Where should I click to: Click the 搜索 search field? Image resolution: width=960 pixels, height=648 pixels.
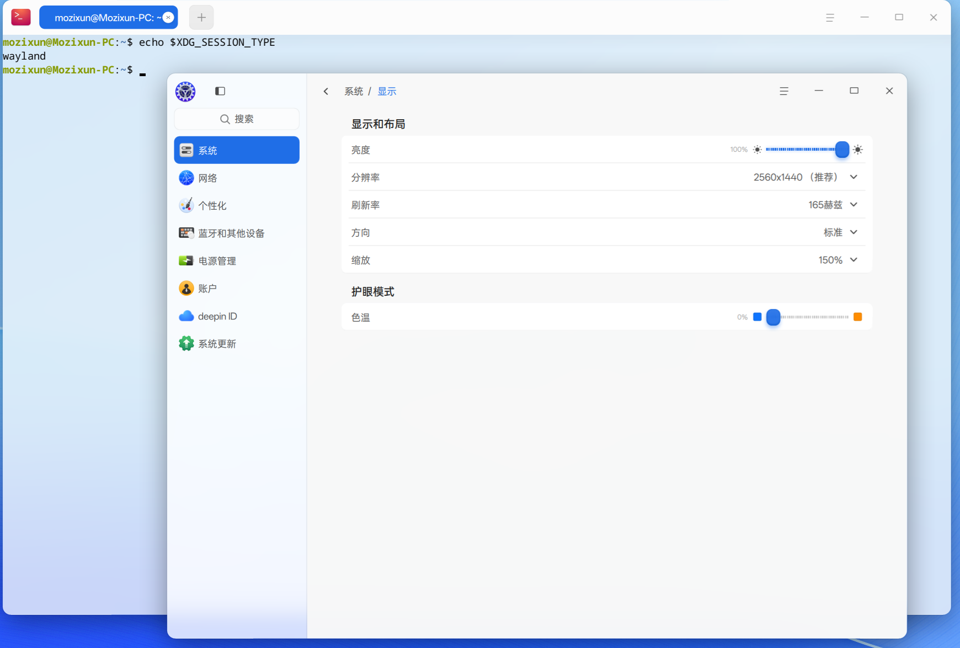(x=237, y=119)
